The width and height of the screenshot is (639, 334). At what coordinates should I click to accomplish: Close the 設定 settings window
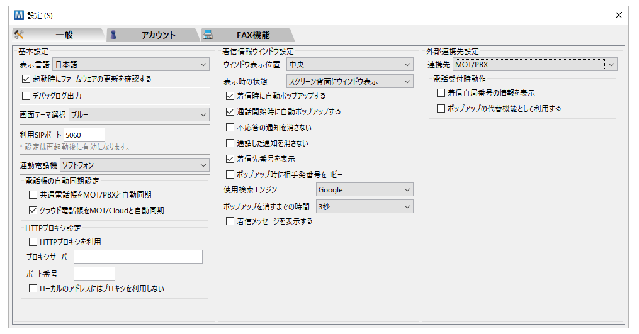(618, 14)
